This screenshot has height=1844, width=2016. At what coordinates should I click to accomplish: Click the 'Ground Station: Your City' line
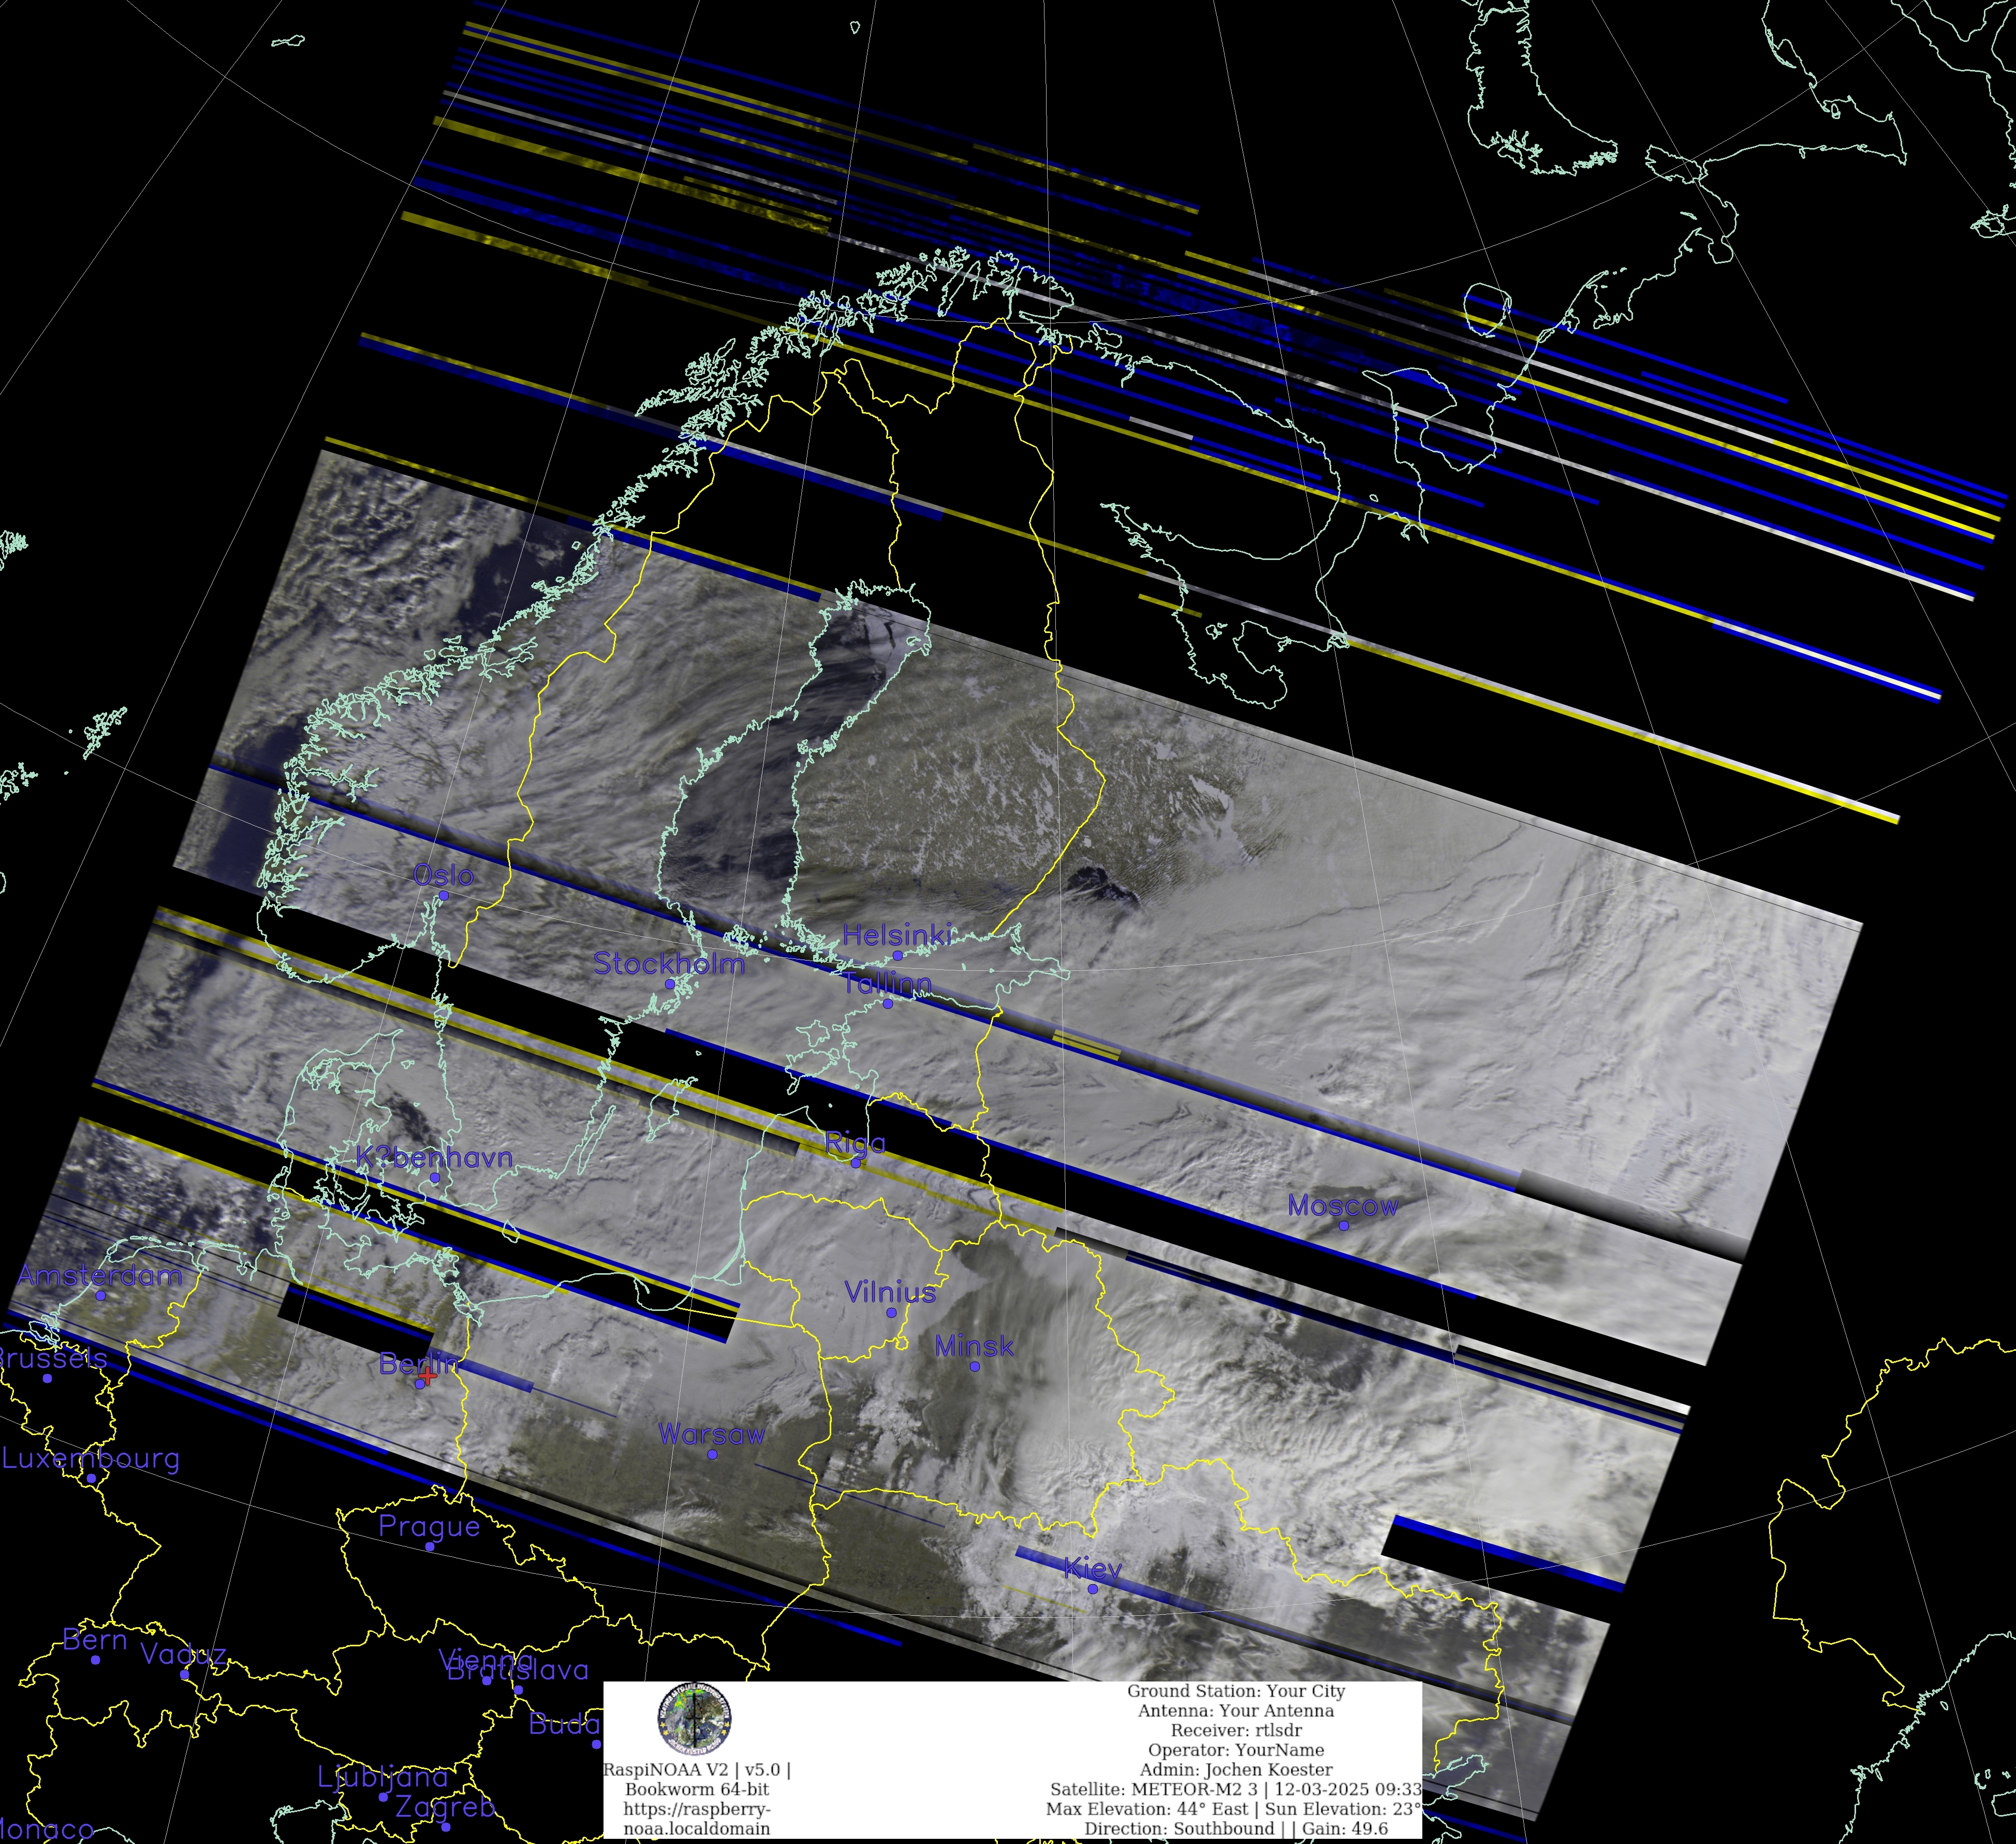(1236, 1691)
